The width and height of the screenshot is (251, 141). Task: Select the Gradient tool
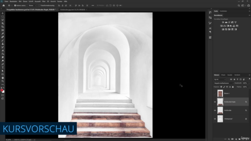[x=3, y=54]
